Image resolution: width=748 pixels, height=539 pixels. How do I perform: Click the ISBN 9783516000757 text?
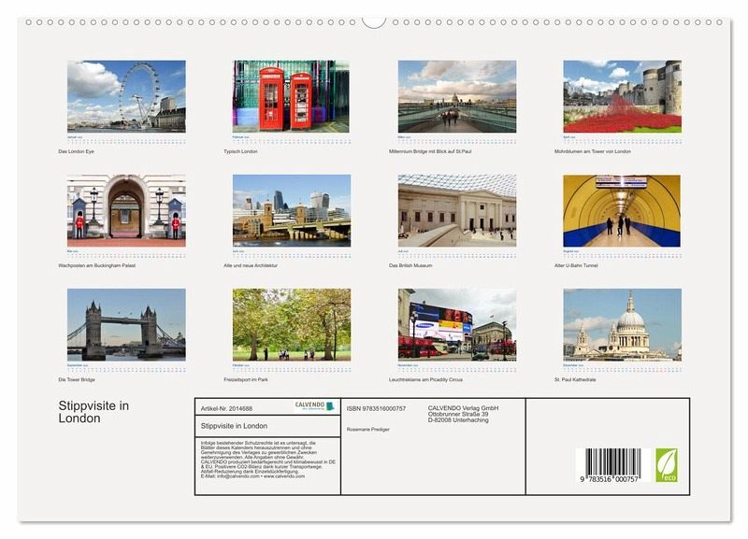tap(376, 408)
